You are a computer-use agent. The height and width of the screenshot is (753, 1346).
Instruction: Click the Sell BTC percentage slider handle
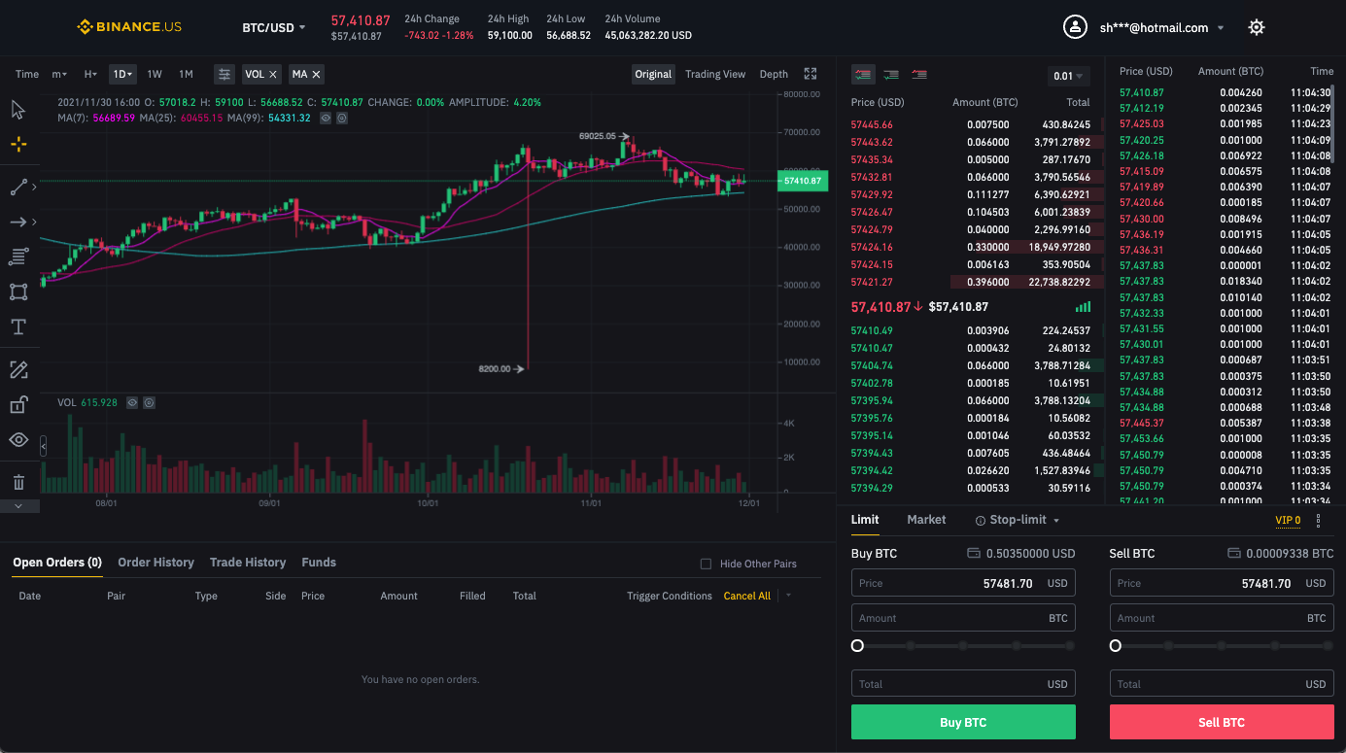pyautogui.click(x=1116, y=645)
